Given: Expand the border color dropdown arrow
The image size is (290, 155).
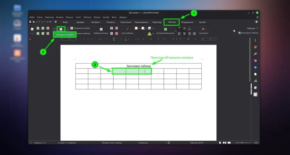Looking at the screenshot, I should point(153,29).
